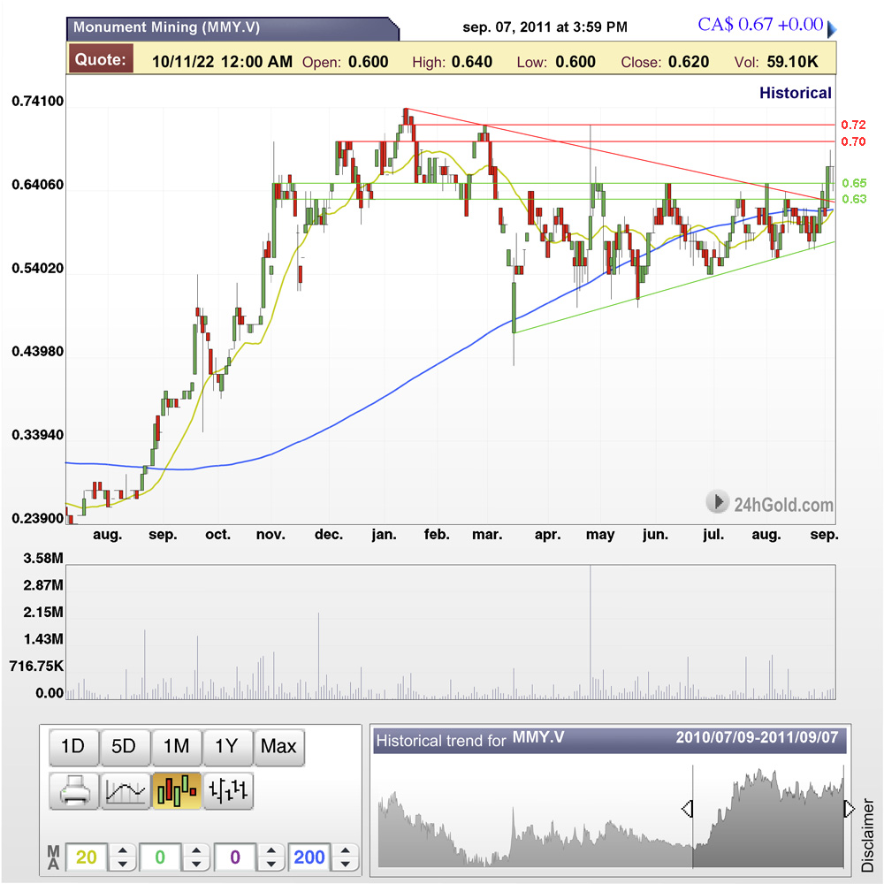Decrease the 20 moving average value
Screen dimensions: 884x884
coord(122,865)
